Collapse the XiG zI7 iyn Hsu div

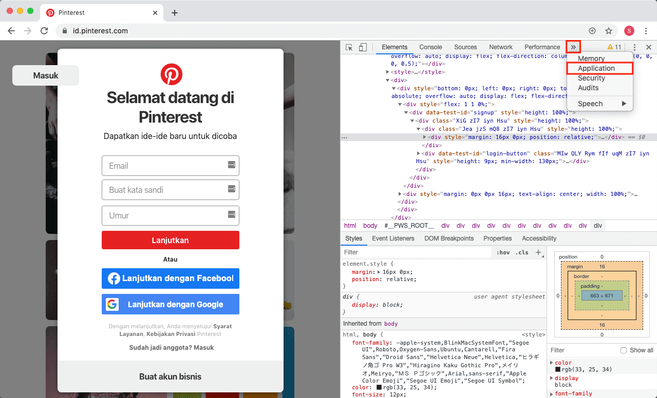(412, 121)
